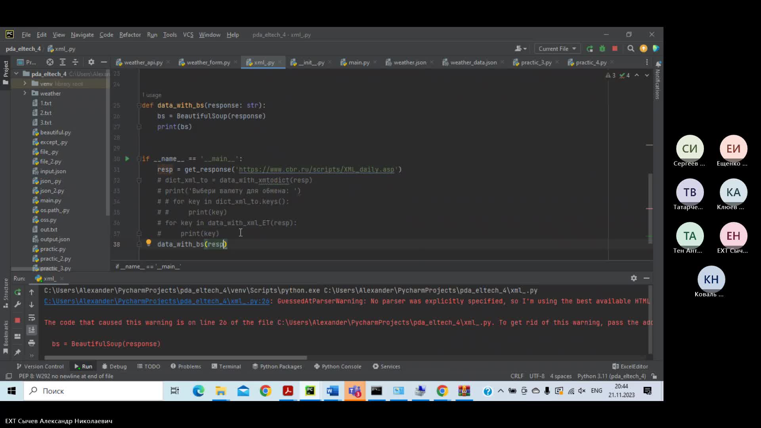Go to next highlighted error arrow
The width and height of the screenshot is (761, 428).
pos(647,75)
